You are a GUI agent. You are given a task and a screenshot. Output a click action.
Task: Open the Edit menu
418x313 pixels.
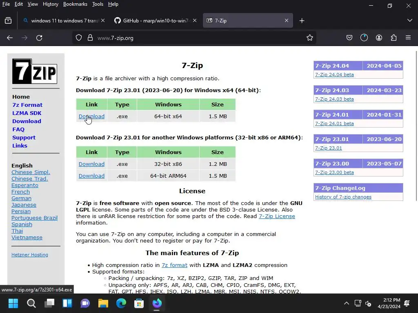pyautogui.click(x=19, y=4)
